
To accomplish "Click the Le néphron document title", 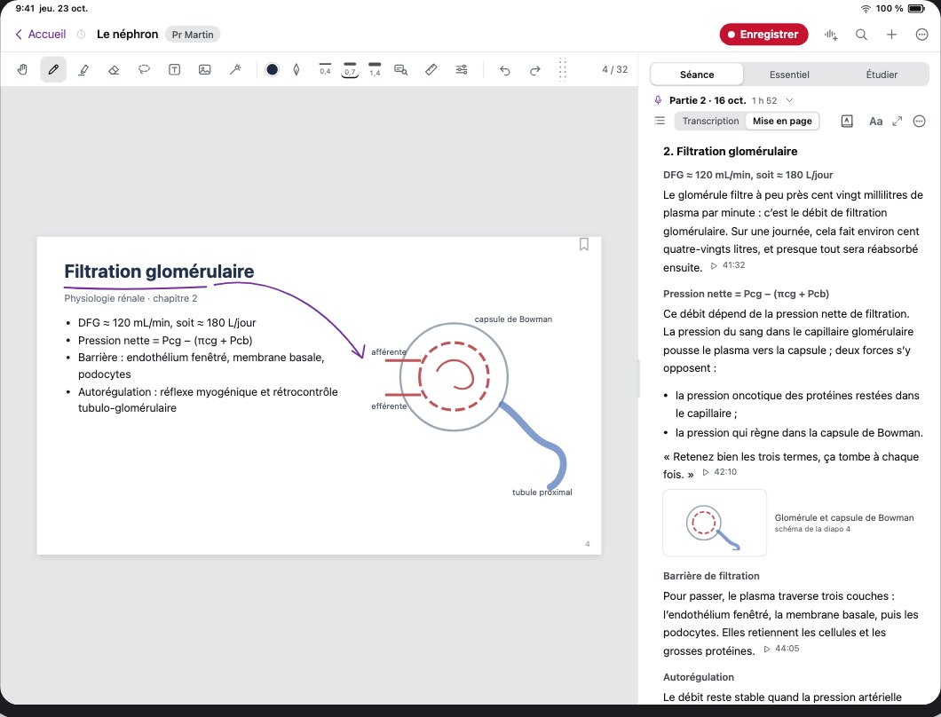I will tap(127, 35).
